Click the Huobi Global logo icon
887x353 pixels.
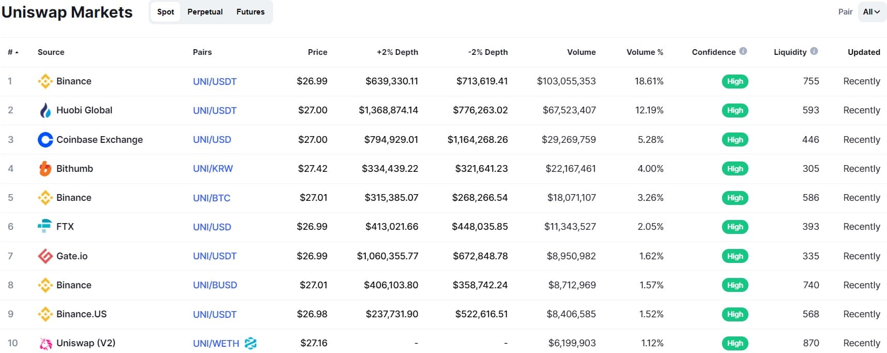46,110
